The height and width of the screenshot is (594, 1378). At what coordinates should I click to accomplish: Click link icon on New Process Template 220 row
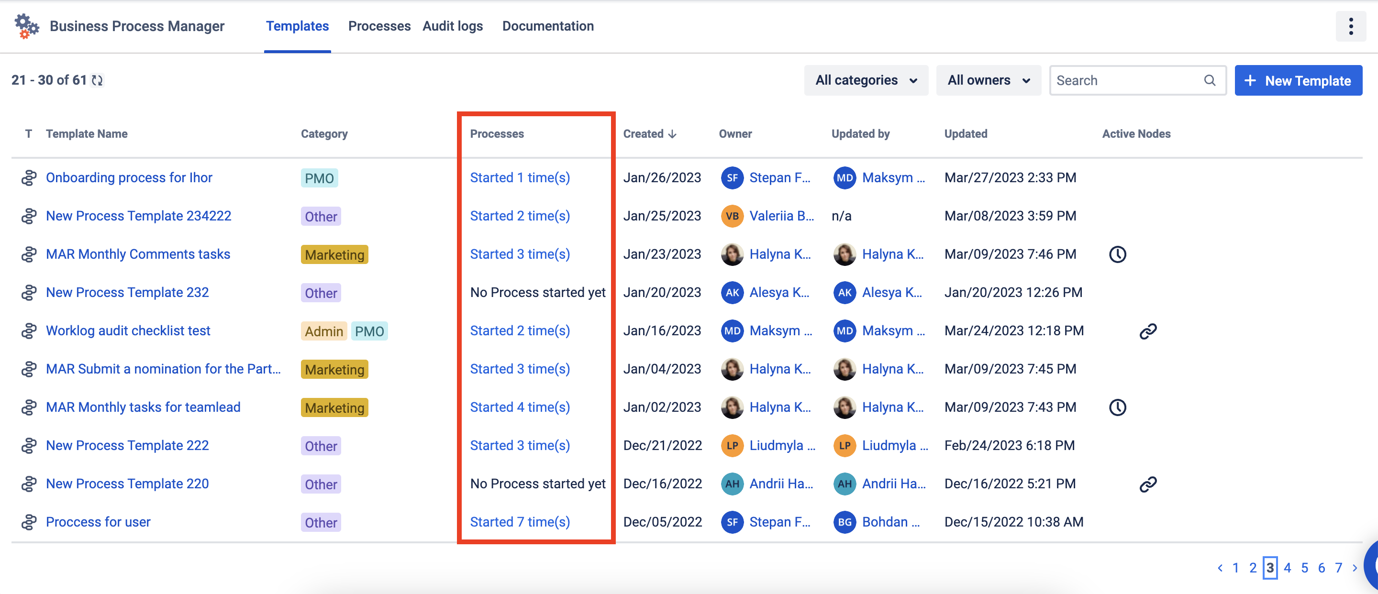[1147, 484]
